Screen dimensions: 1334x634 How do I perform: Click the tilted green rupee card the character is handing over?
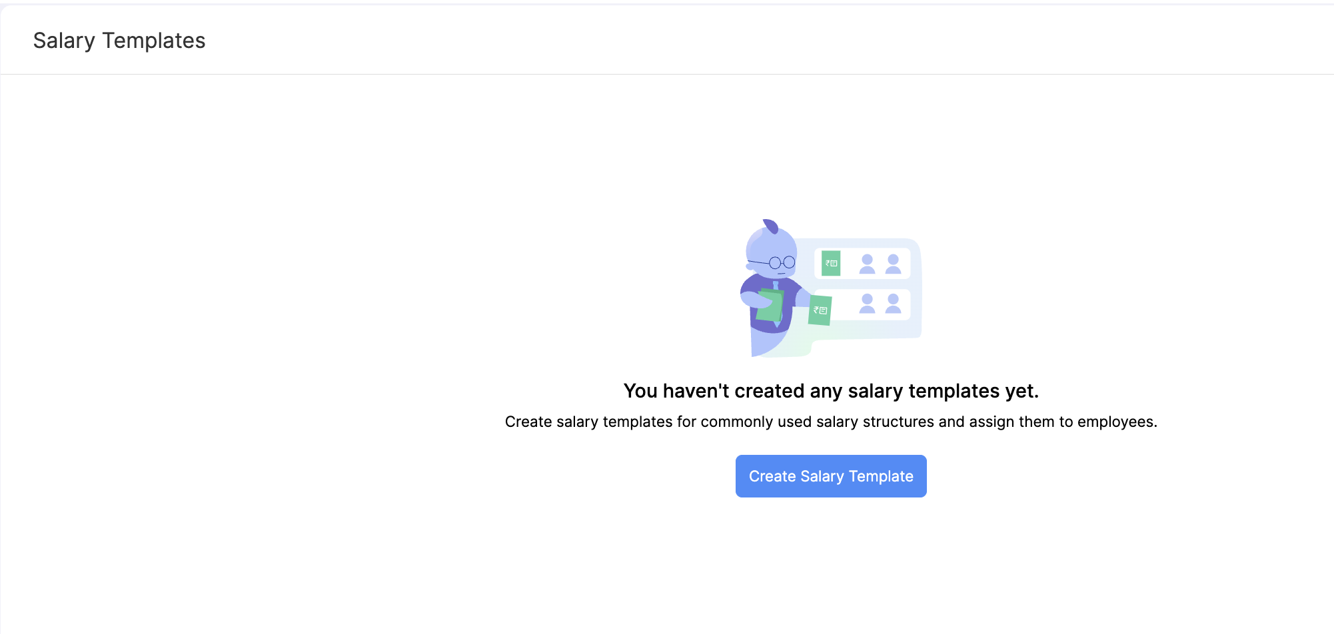click(820, 310)
